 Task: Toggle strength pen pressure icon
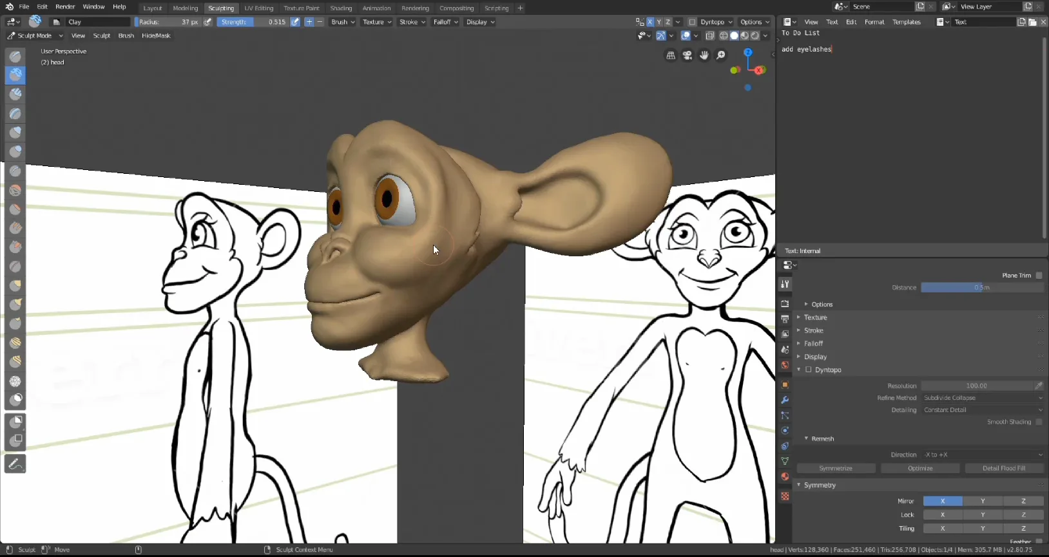295,22
